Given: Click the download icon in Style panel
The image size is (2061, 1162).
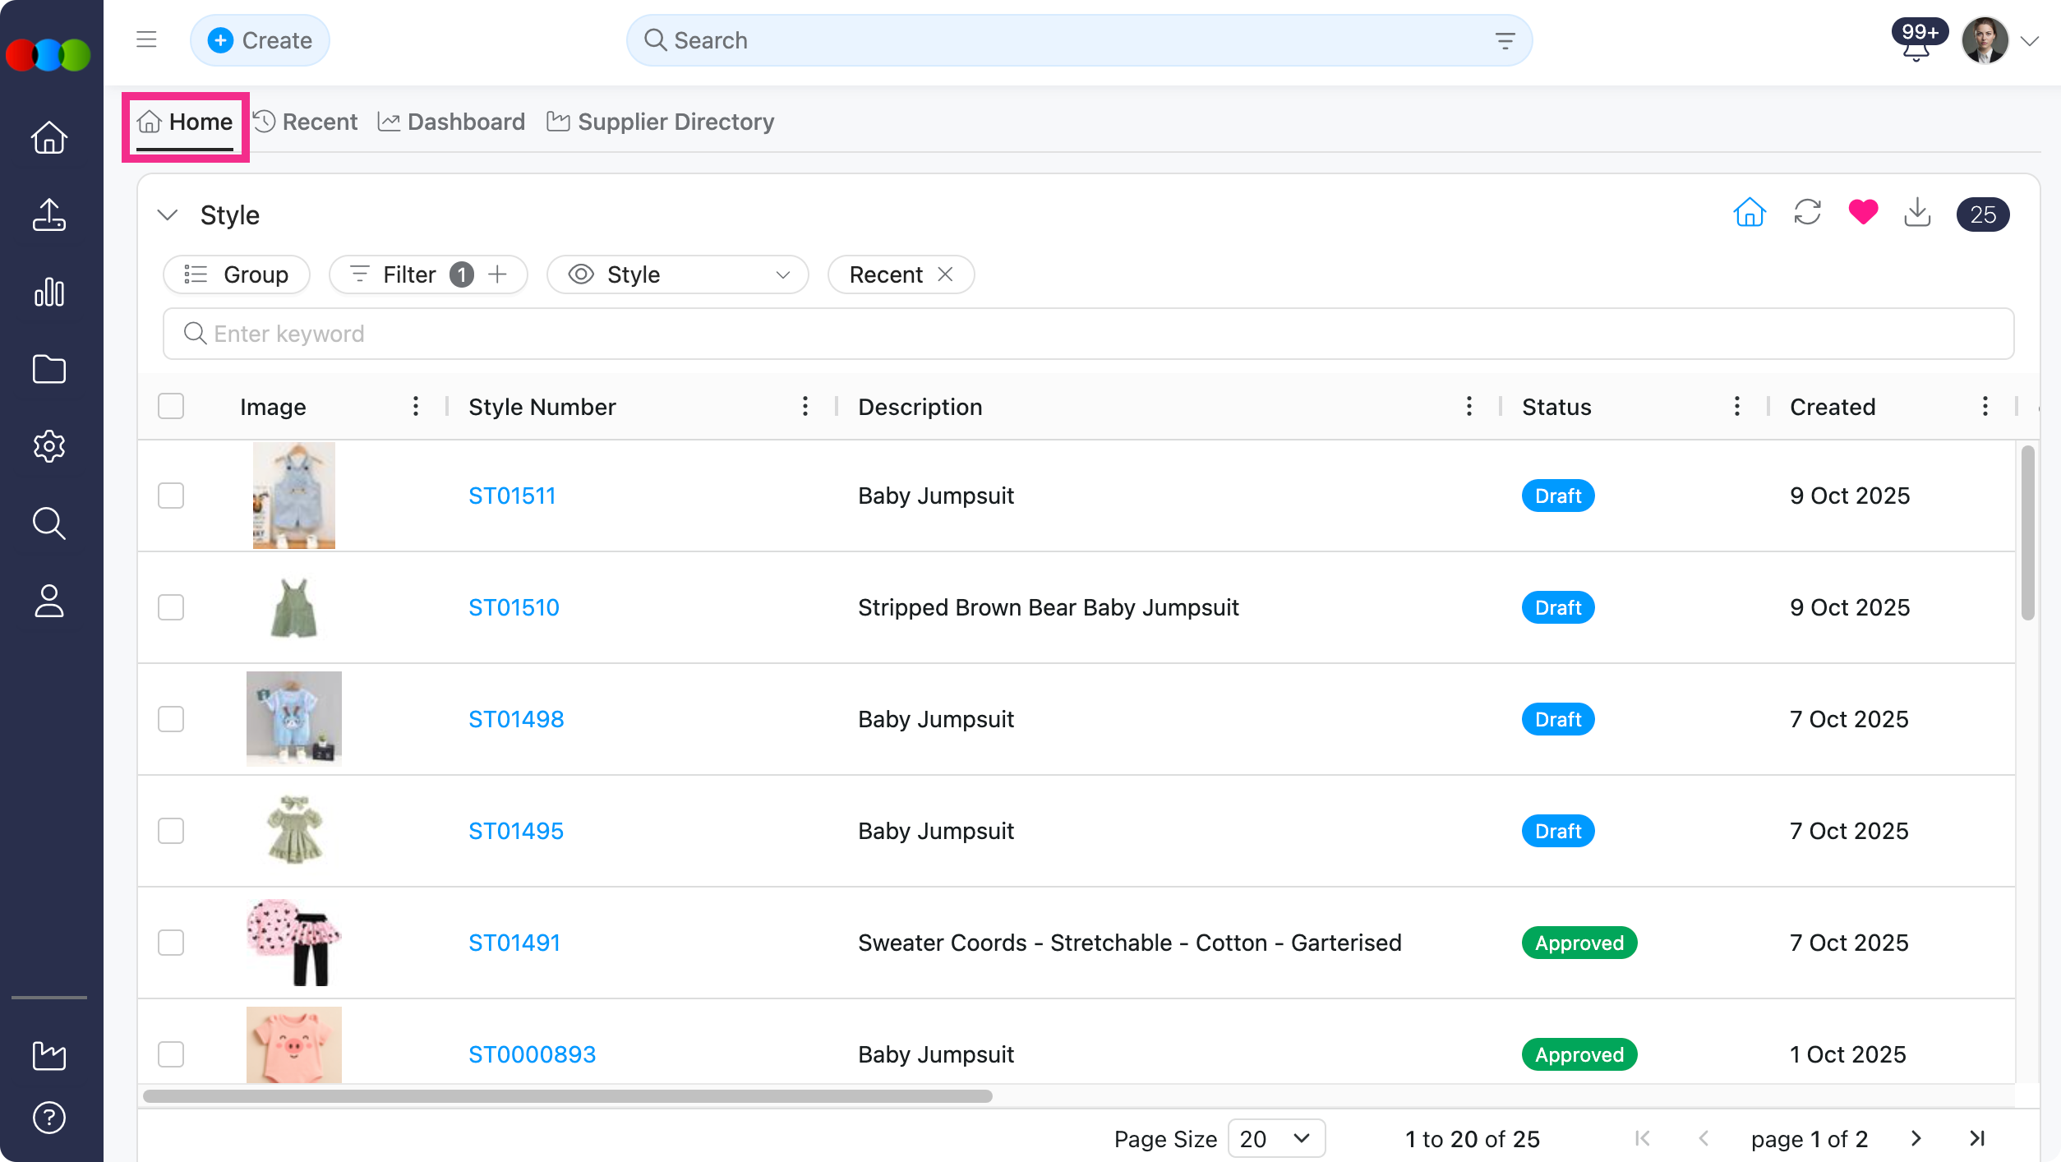Looking at the screenshot, I should tap(1917, 213).
